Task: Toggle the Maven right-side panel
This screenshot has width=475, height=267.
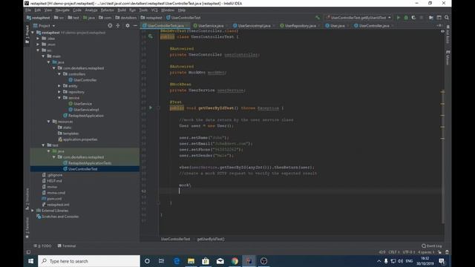Action: (x=448, y=58)
